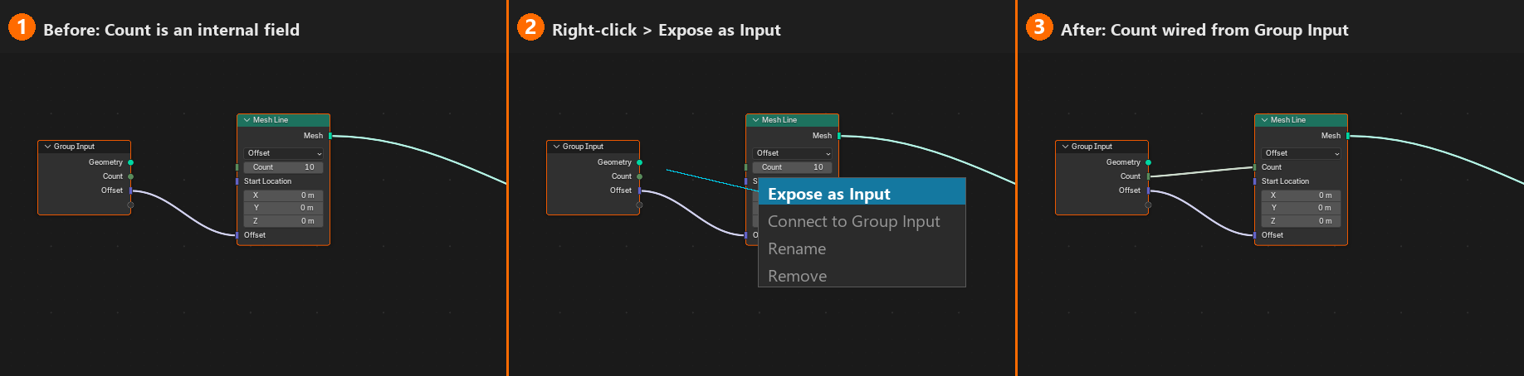Select Remove in the context menu
1524x376 pixels.
click(x=862, y=276)
